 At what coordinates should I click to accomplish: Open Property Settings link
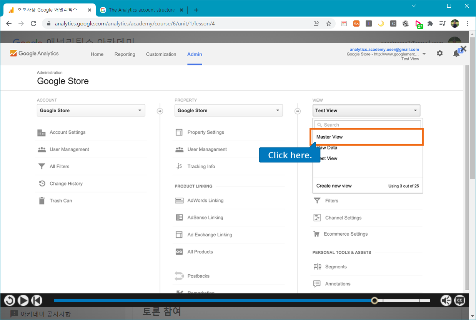206,132
